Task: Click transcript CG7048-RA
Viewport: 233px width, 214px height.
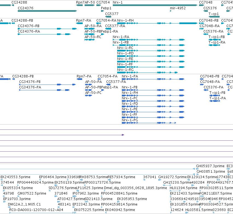Action: [x=209, y=26]
